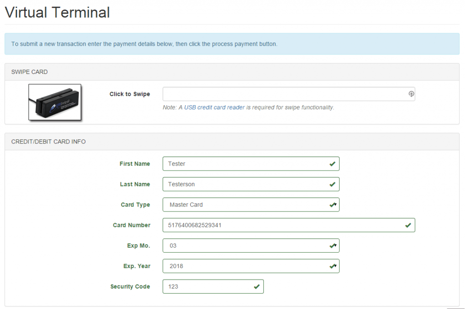The width and height of the screenshot is (465, 309).
Task: Click the SWIPE CARD section header
Action: [29, 72]
